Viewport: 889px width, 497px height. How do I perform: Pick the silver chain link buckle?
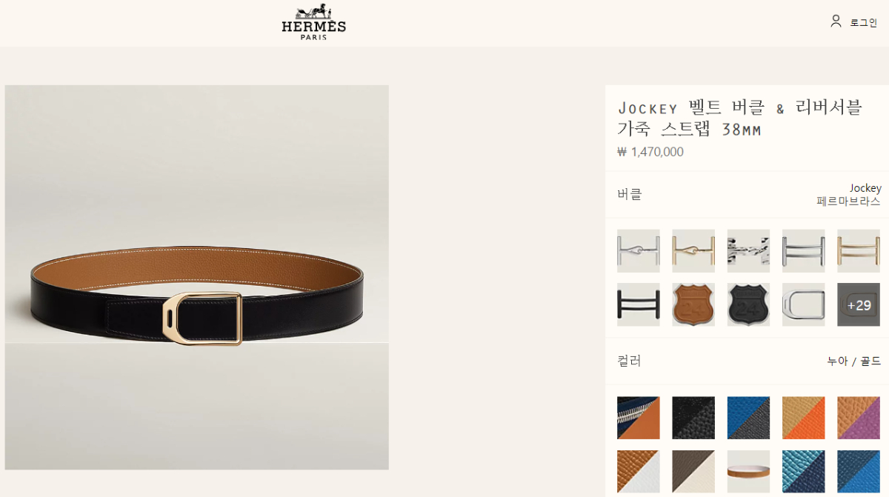tap(748, 250)
